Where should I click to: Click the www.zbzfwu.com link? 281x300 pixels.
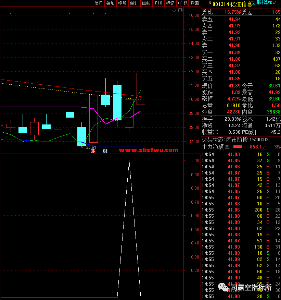[149, 150]
